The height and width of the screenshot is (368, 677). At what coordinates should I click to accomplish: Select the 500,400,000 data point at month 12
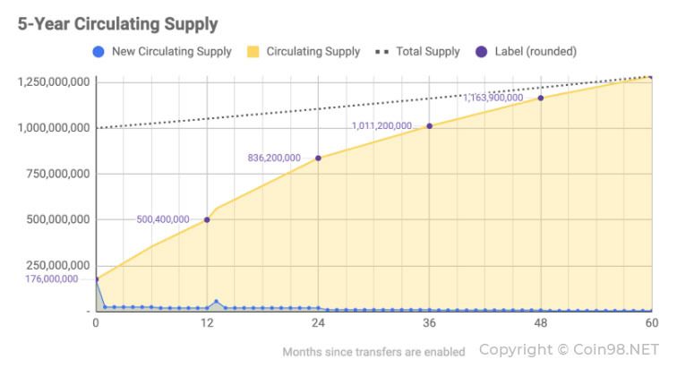(x=207, y=220)
